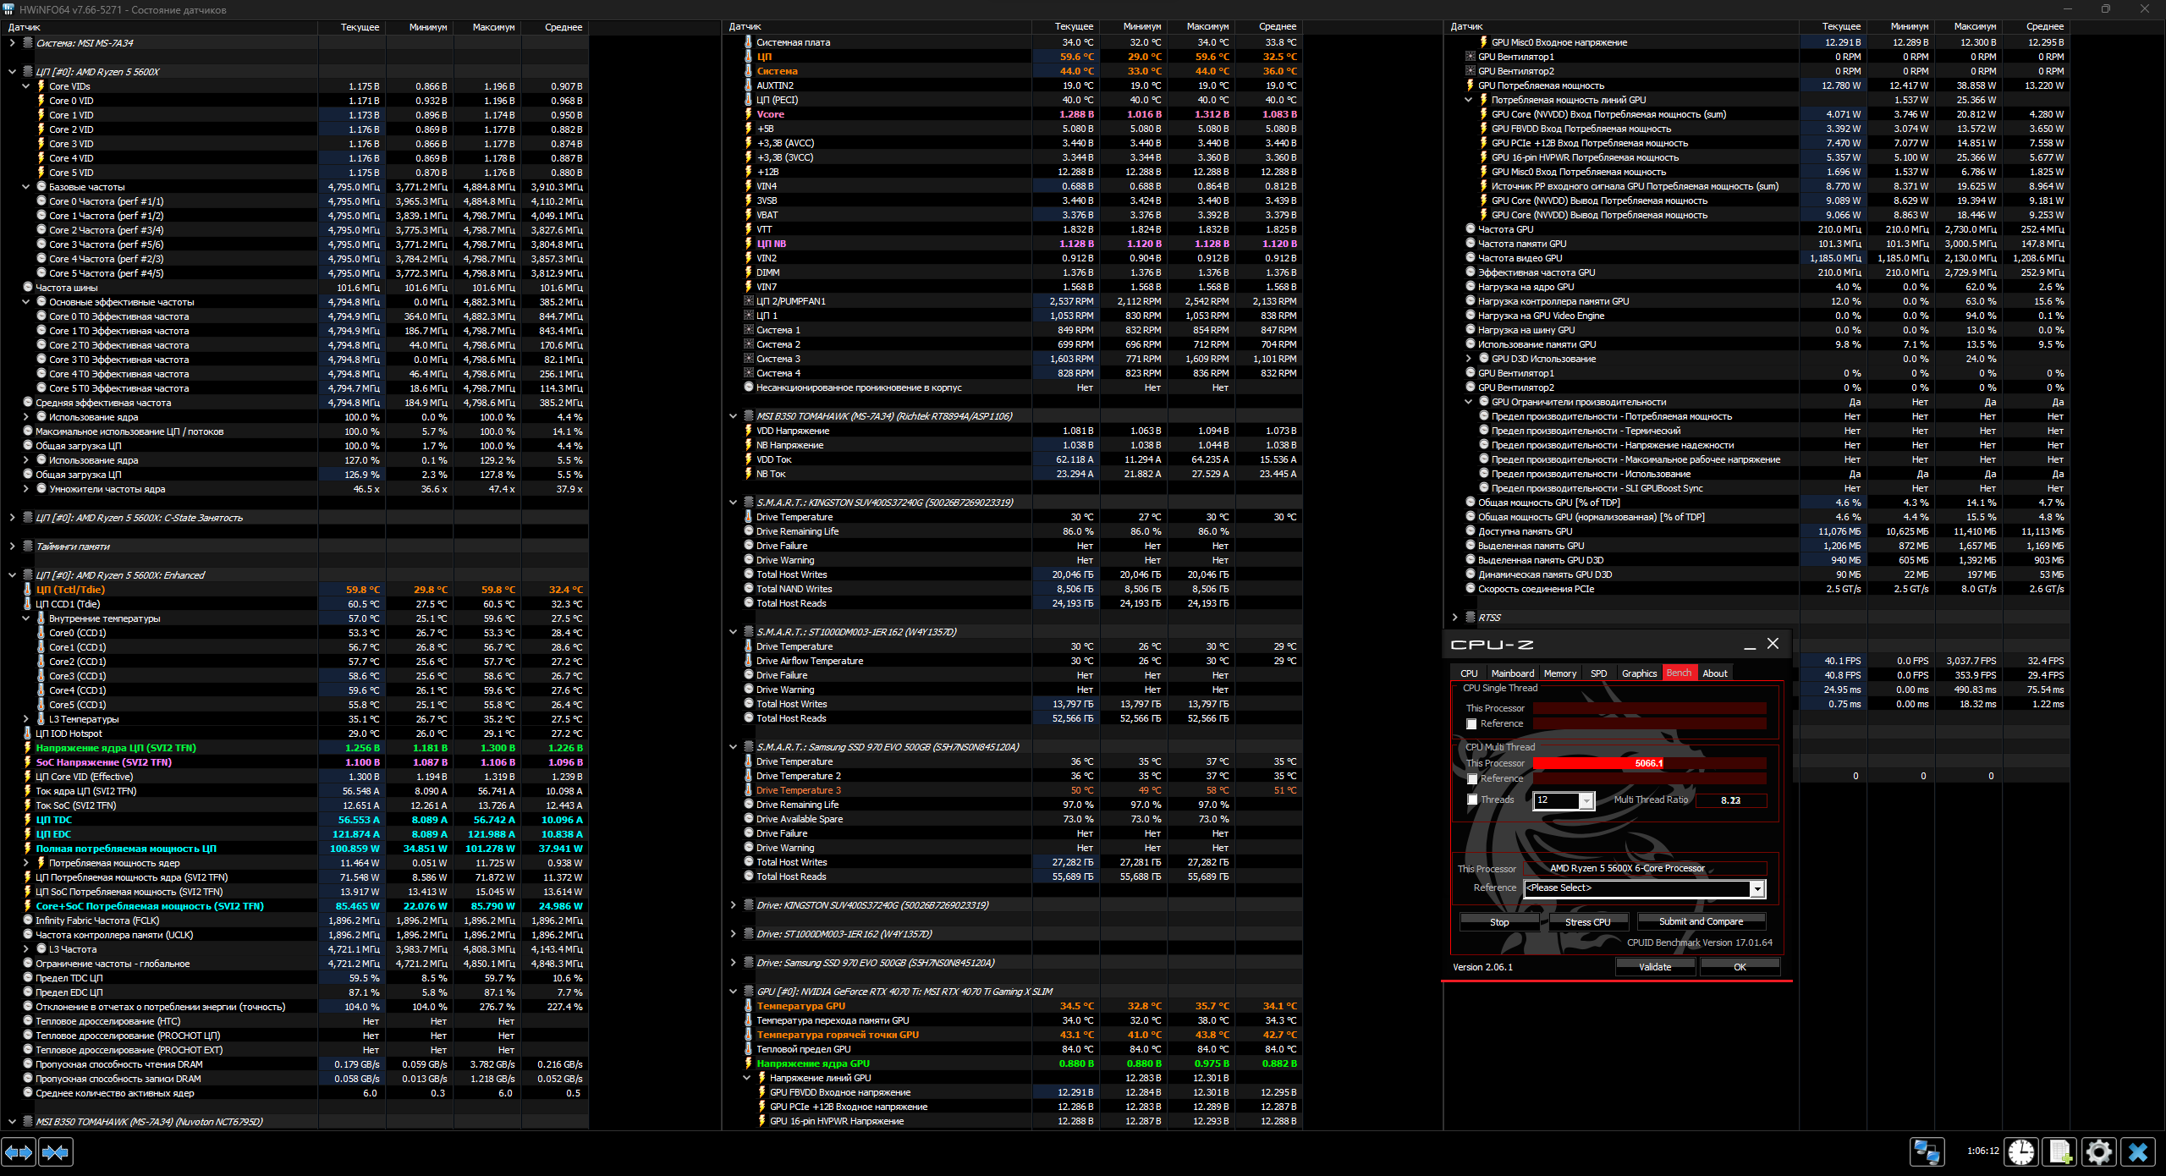The width and height of the screenshot is (2166, 1176).
Task: Enable the Single Thread Reference checkbox
Action: (x=1471, y=724)
